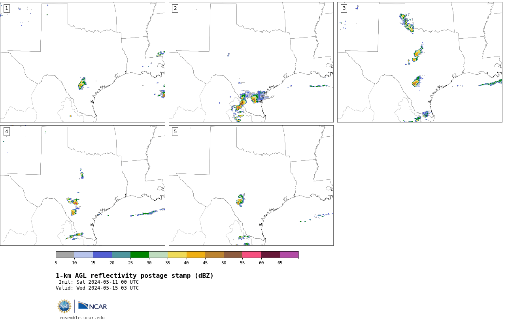506x322 pixels.
Task: Select the purple 65+ dBZ swatch
Action: coord(289,254)
